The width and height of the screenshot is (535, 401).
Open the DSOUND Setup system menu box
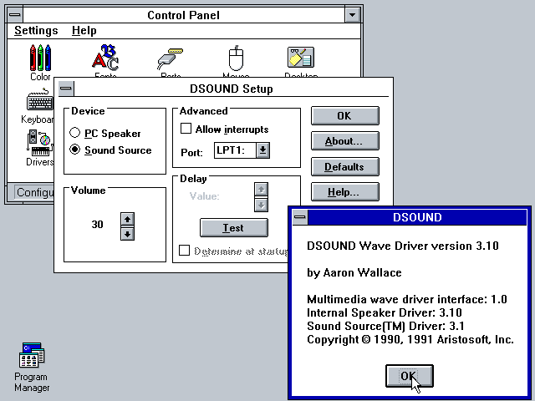tap(66, 89)
